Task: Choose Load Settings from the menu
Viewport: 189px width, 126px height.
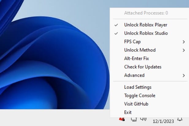Action: [149, 87]
